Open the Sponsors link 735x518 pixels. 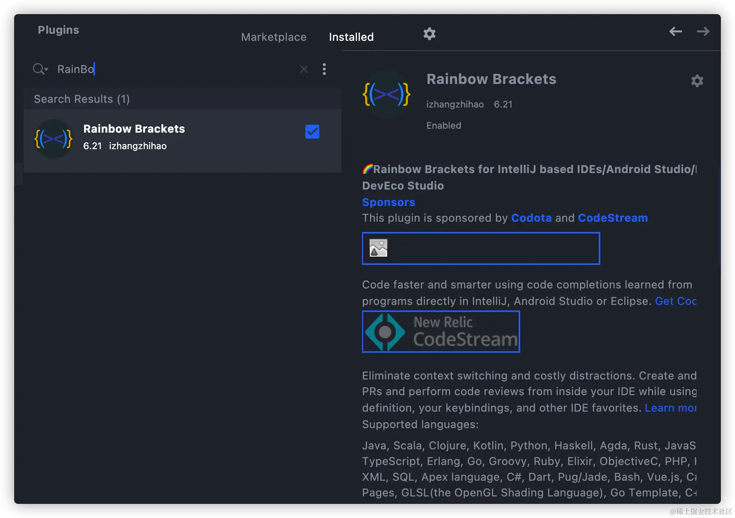click(388, 202)
